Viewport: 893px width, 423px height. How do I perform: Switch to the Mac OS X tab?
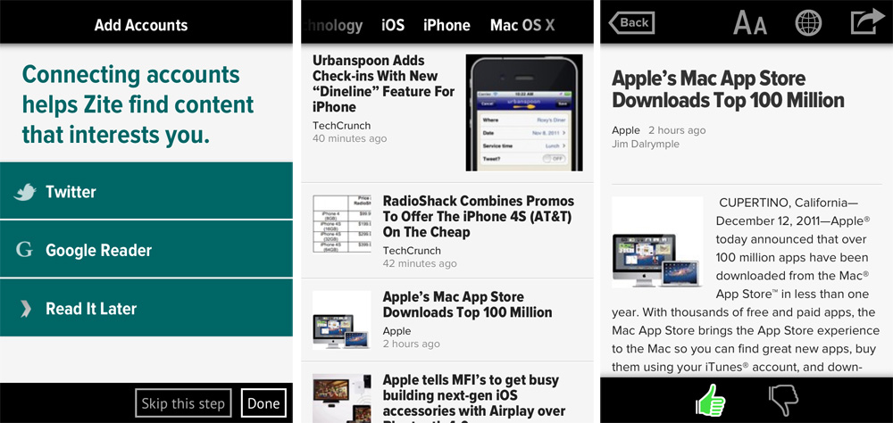click(522, 25)
